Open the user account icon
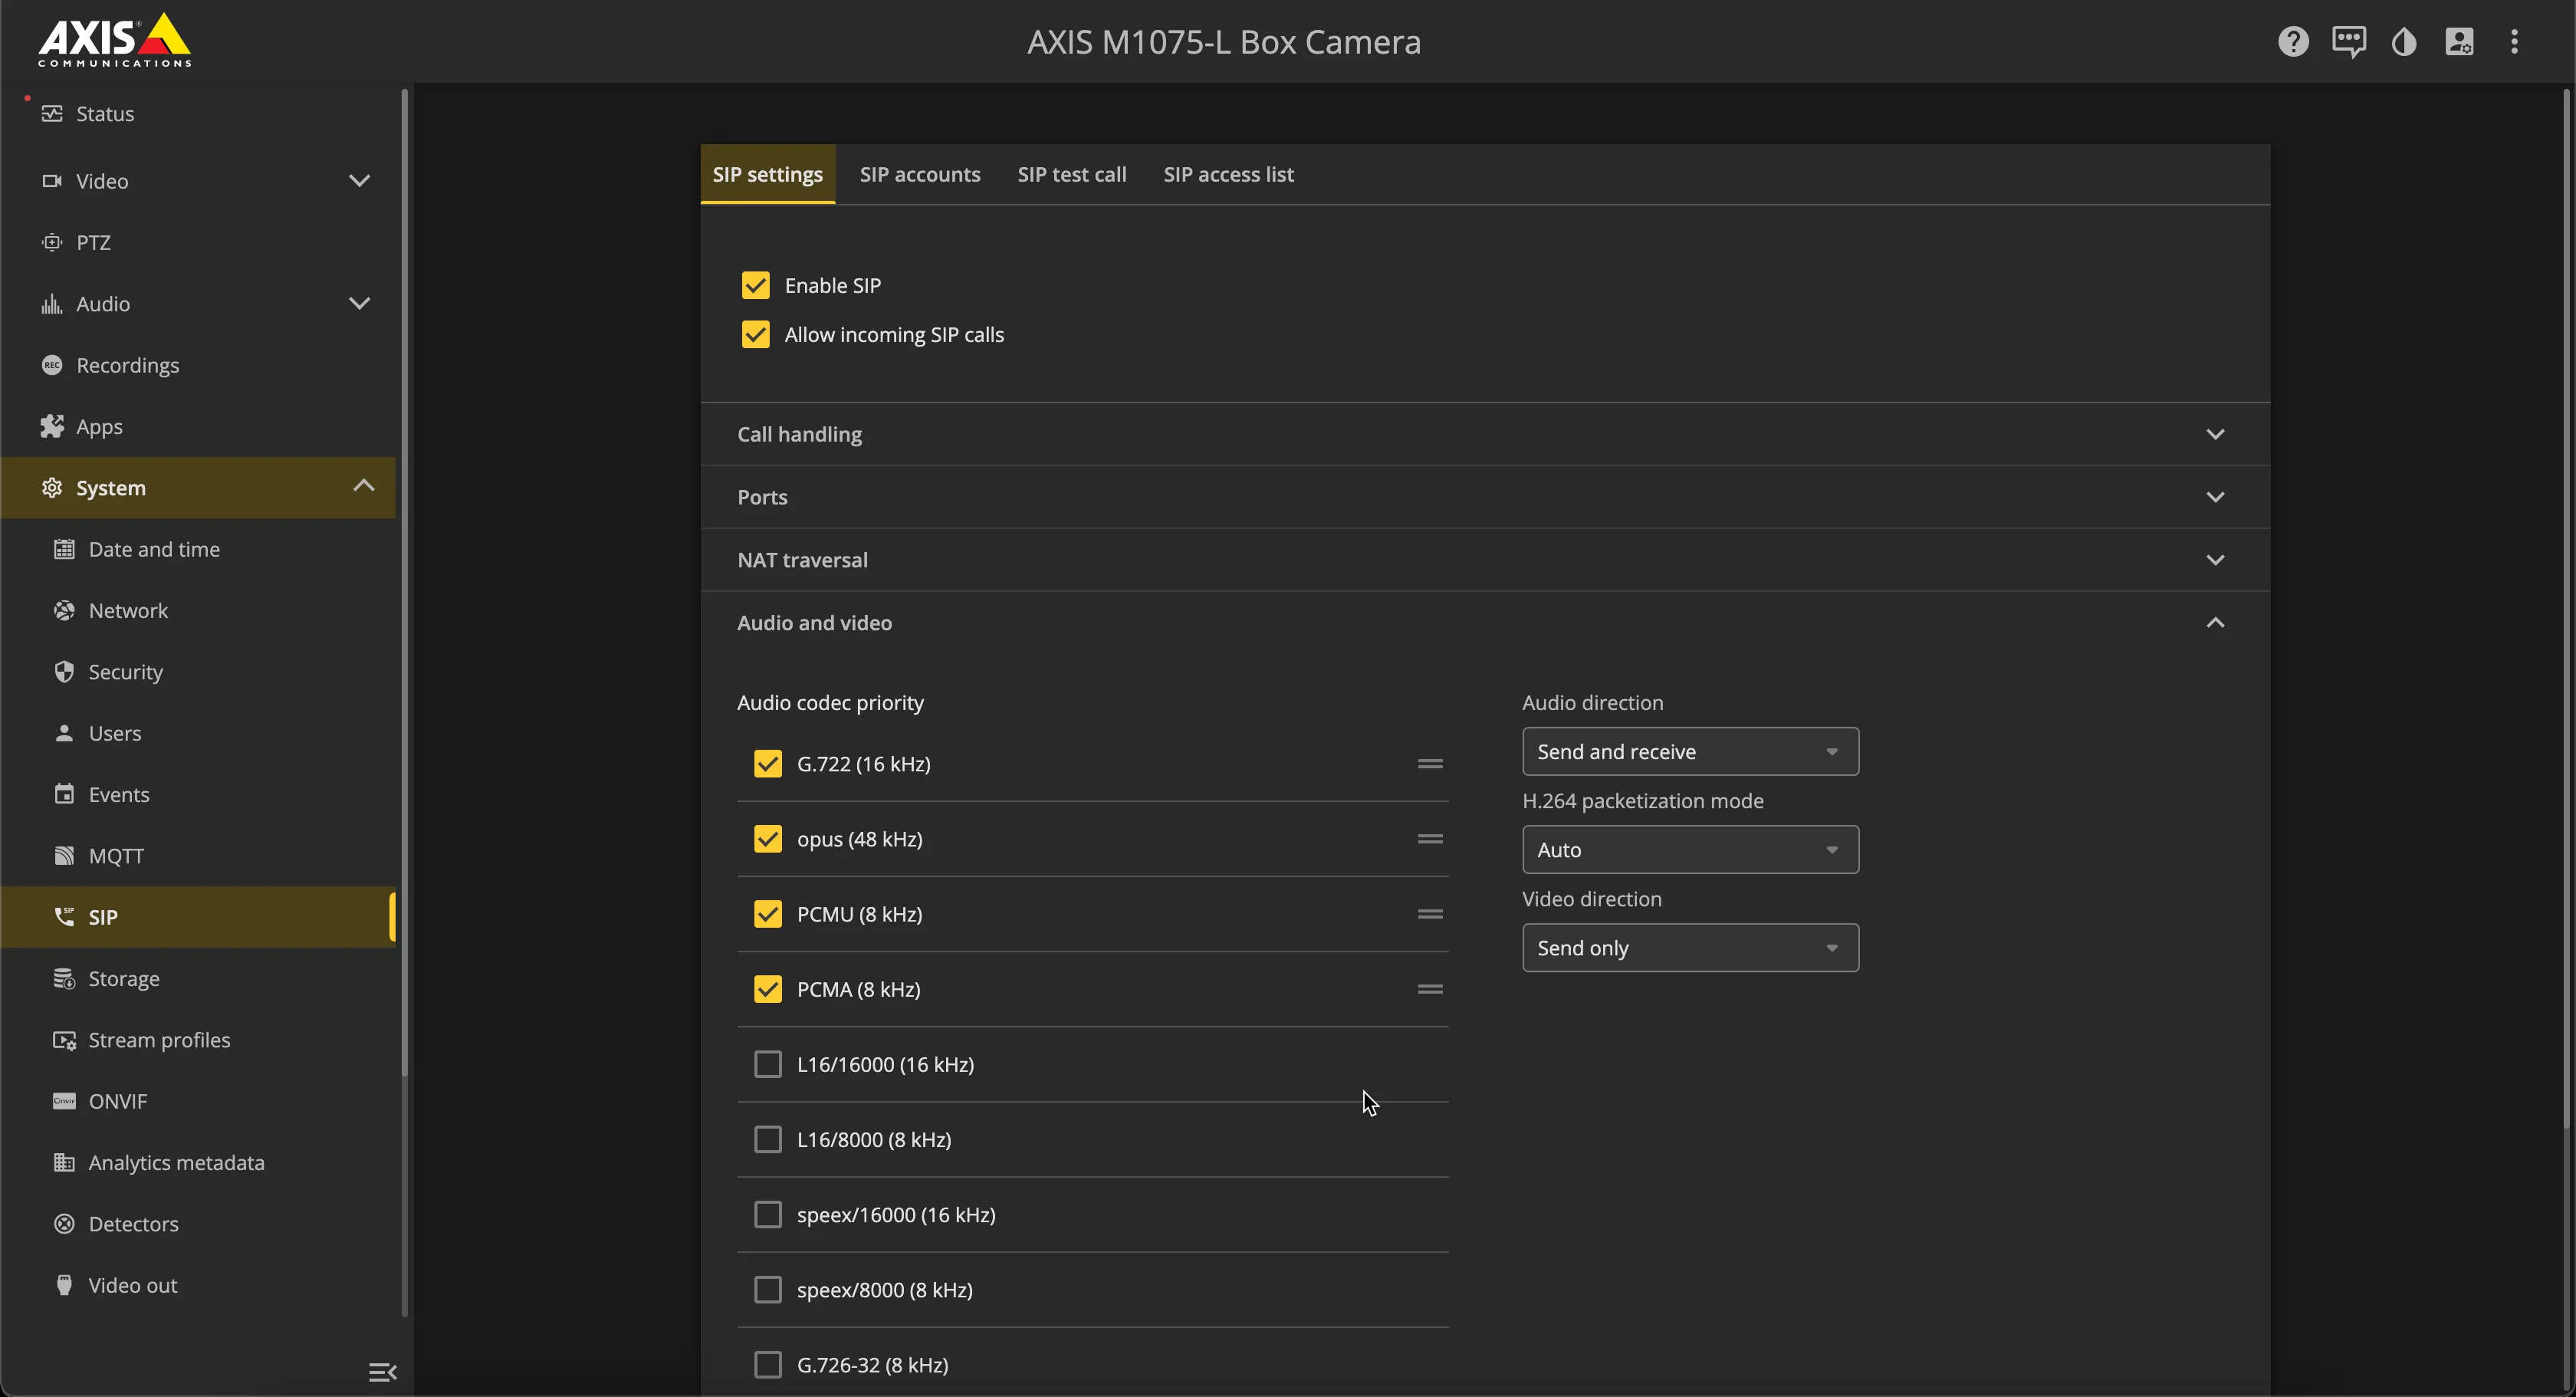2576x1397 pixels. coord(2459,42)
